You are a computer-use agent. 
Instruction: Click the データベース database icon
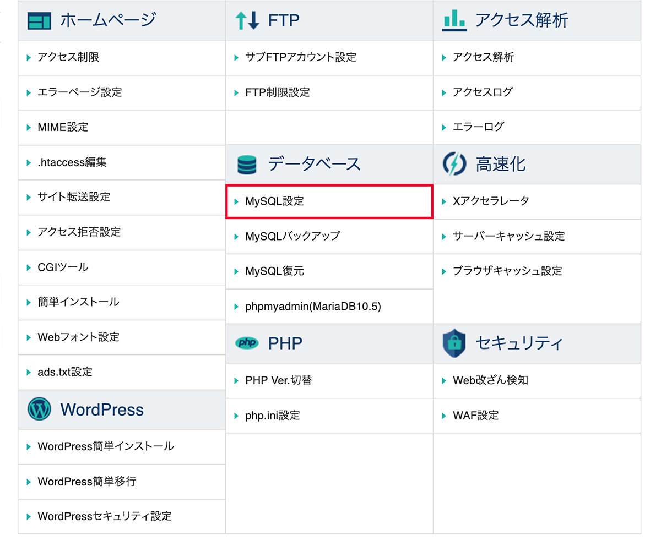tap(247, 163)
